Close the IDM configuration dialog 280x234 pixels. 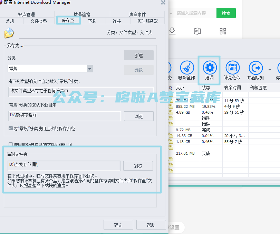pos(163,2)
